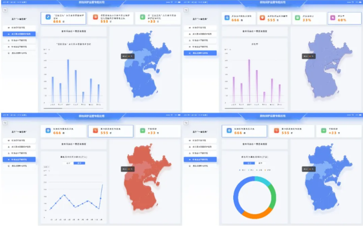Click back arrow icon in red map dashboard

[x=4, y=123]
